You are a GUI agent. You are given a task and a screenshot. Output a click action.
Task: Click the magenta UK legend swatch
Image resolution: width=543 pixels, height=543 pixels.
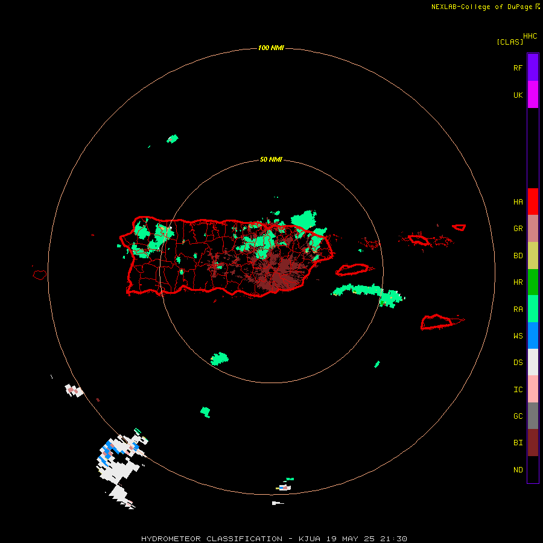click(533, 95)
